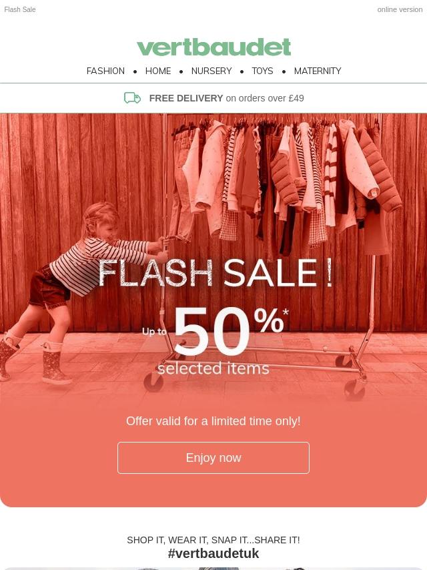Click the FLASH SALE ! headline
The height and width of the screenshot is (570, 427).
point(215,272)
